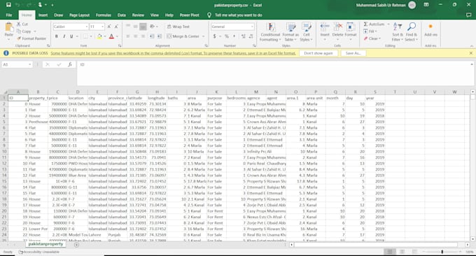Decrease font size button
476x256 pixels.
tap(116, 27)
